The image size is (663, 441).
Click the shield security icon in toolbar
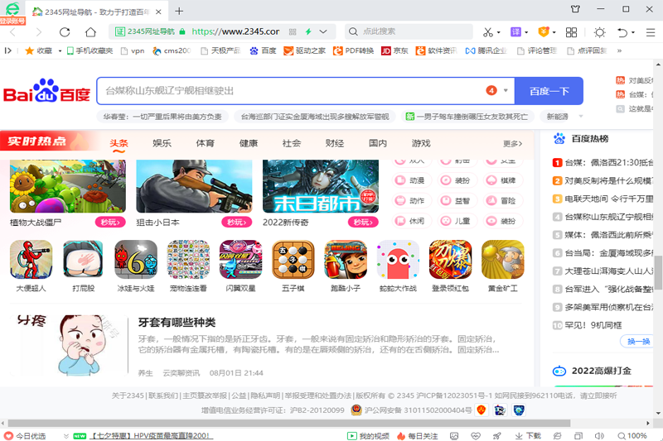click(x=544, y=31)
